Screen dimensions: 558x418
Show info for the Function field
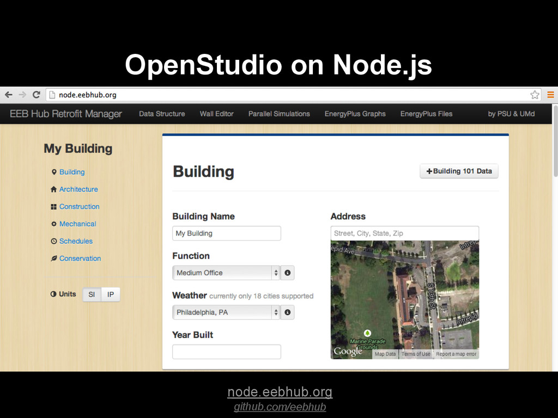(x=288, y=273)
